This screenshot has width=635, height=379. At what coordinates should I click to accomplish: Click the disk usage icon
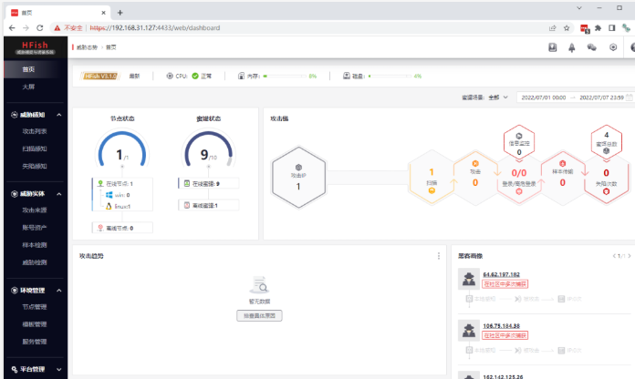click(x=347, y=76)
